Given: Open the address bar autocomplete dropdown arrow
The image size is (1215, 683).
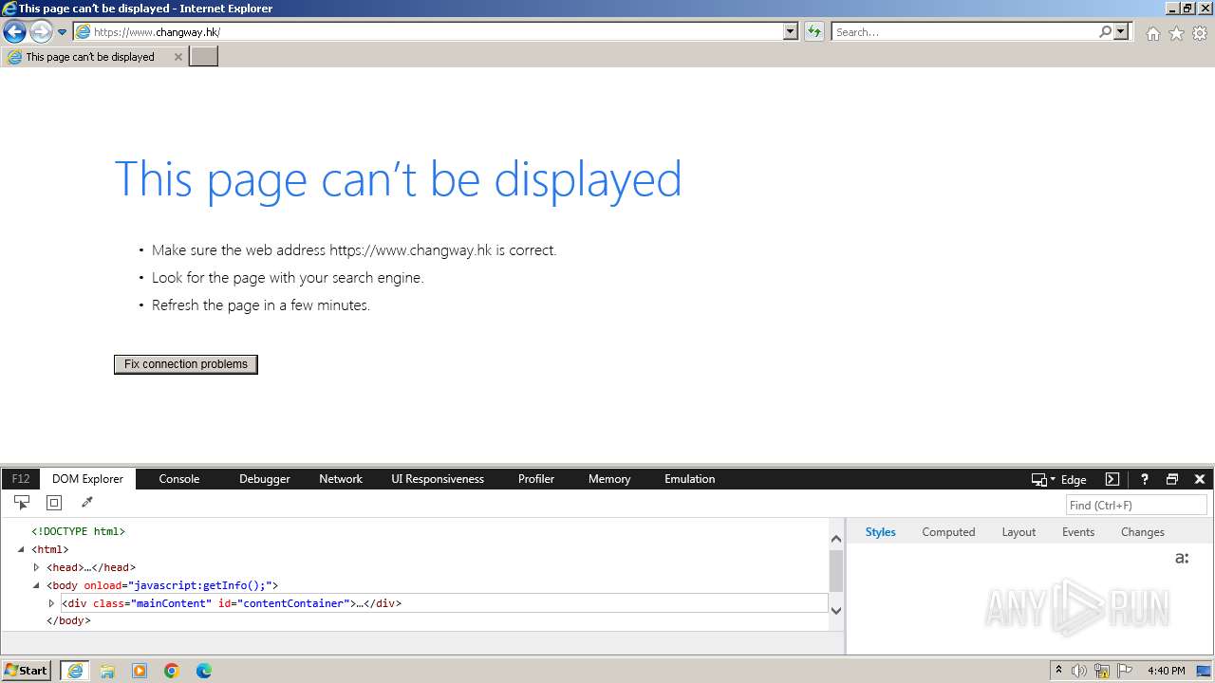Looking at the screenshot, I should 791,31.
